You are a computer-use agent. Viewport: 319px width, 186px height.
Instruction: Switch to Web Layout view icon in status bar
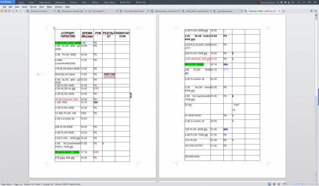279,184
